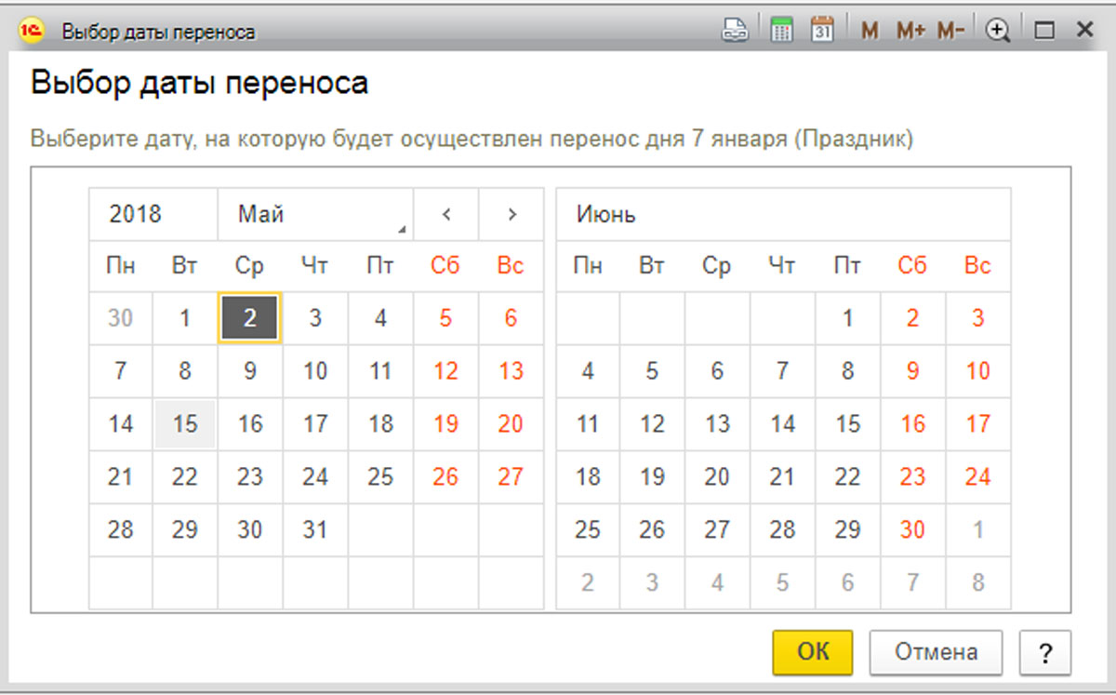Viewport: 1116px width, 695px height.
Task: Go to next month with right arrow
Action: tap(511, 214)
